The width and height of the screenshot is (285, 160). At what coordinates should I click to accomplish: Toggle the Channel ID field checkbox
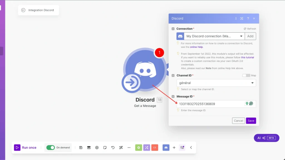coord(173,76)
